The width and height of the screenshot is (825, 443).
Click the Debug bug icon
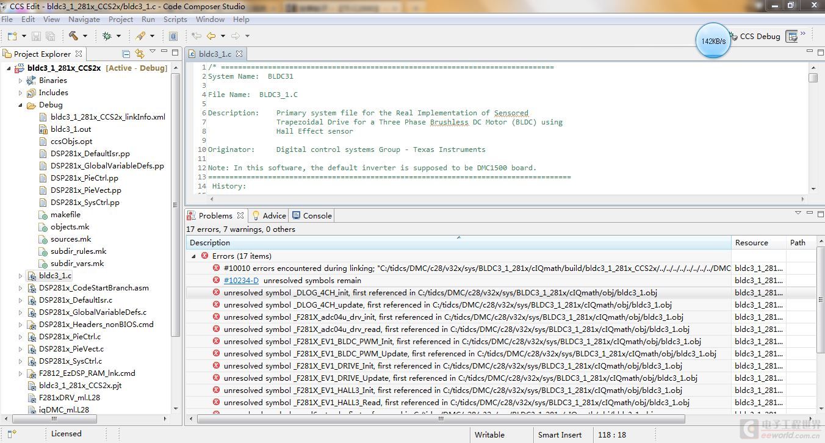(x=107, y=36)
